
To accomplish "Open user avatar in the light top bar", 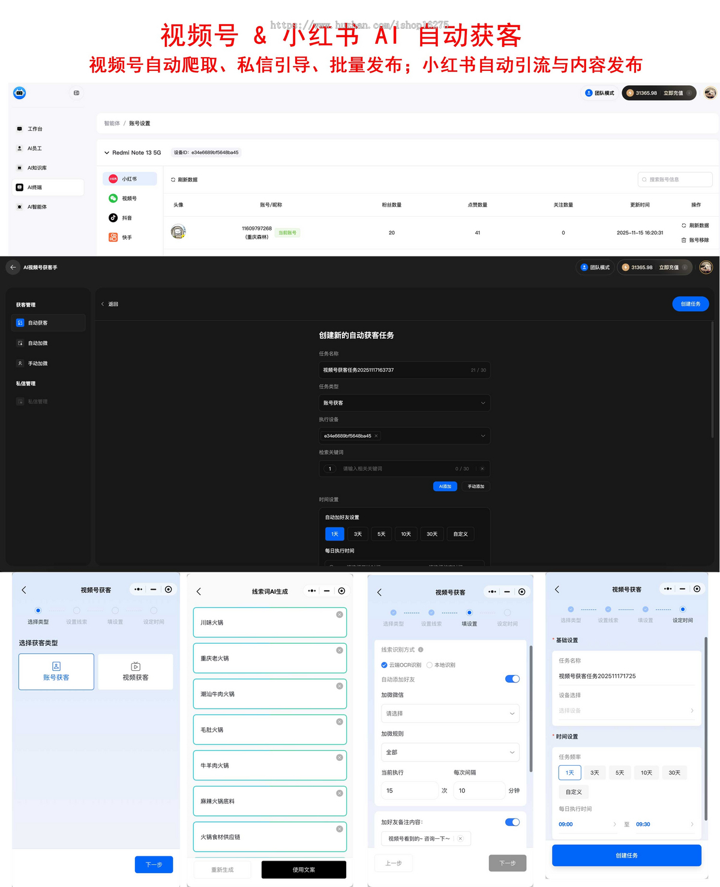I will (710, 93).
